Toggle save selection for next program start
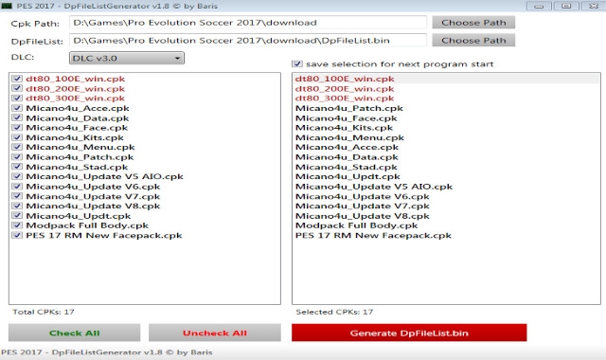 click(296, 63)
